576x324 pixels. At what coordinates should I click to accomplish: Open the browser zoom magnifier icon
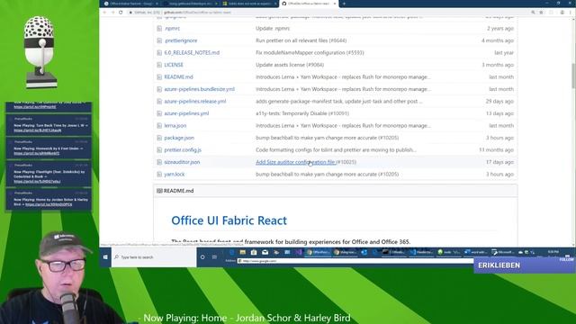tap(533, 12)
